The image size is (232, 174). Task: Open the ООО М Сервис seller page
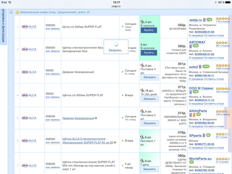[x=201, y=88]
